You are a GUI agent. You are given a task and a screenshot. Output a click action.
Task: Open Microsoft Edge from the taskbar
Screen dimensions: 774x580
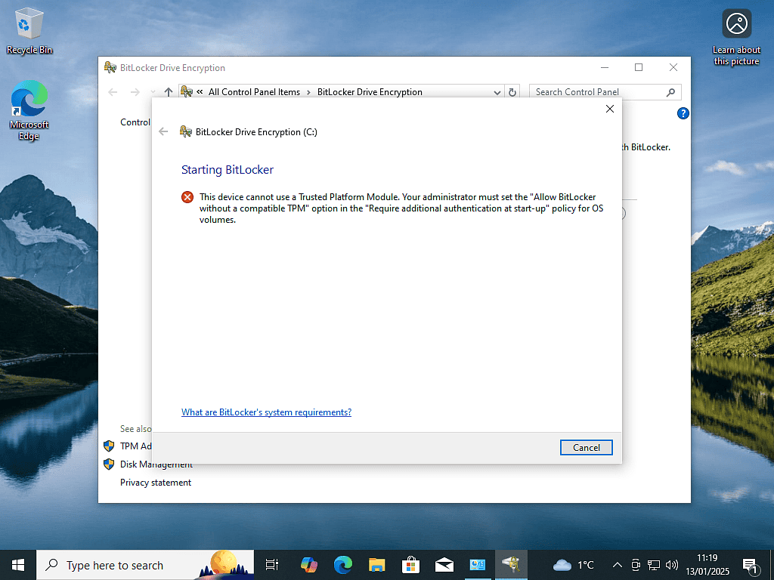tap(343, 564)
